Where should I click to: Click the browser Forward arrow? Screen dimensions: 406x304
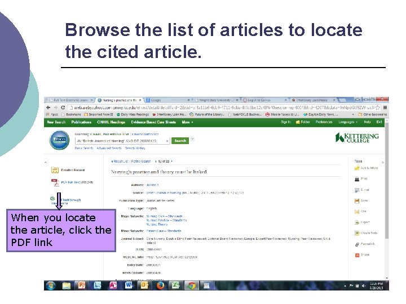click(x=55, y=108)
